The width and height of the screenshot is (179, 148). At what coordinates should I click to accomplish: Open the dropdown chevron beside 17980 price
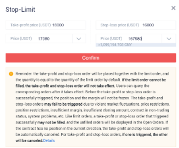[x=79, y=39]
